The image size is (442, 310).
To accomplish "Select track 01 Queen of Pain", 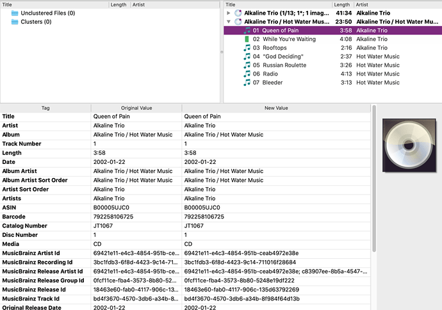I will (x=333, y=31).
